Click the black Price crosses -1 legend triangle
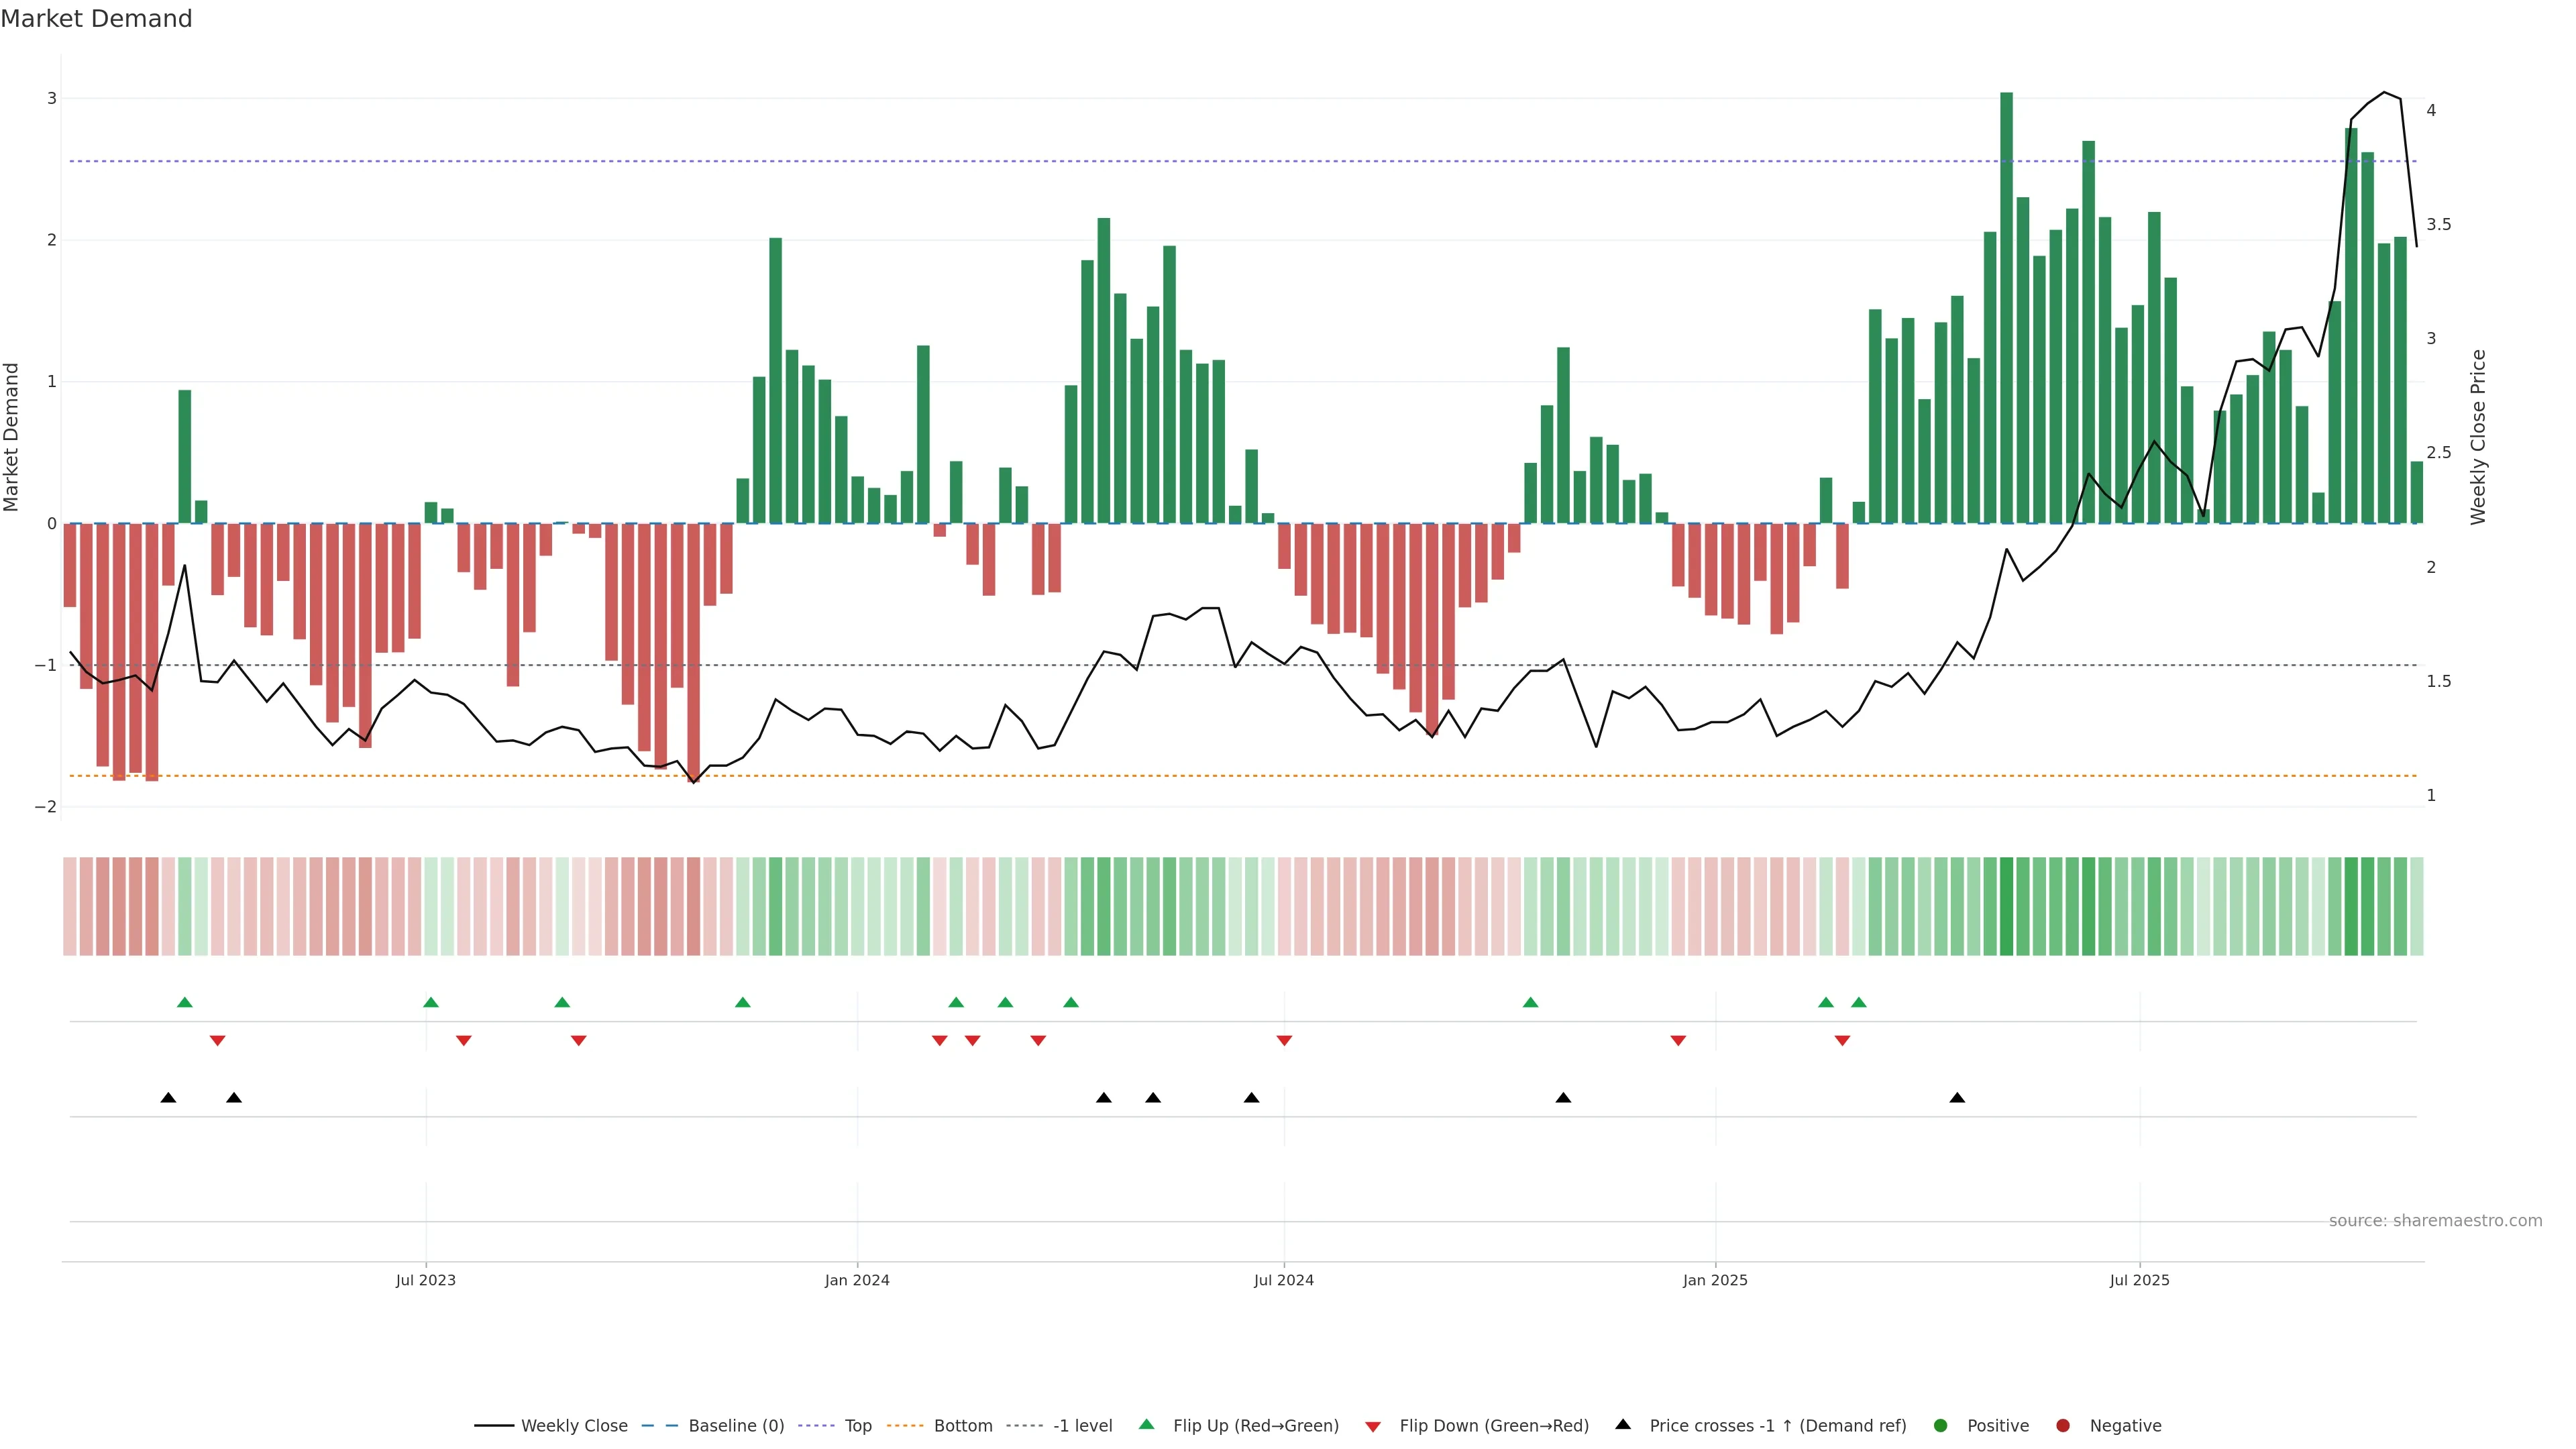 [x=1623, y=1424]
